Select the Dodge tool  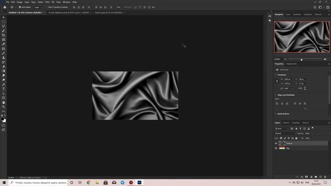[x=4, y=80]
